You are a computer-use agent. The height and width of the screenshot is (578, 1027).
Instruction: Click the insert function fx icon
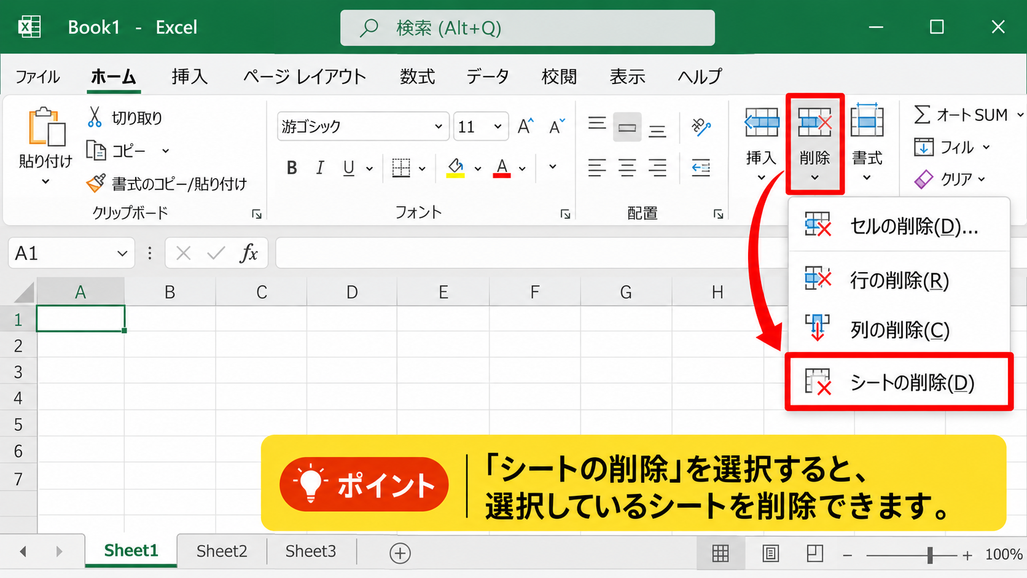click(x=248, y=253)
